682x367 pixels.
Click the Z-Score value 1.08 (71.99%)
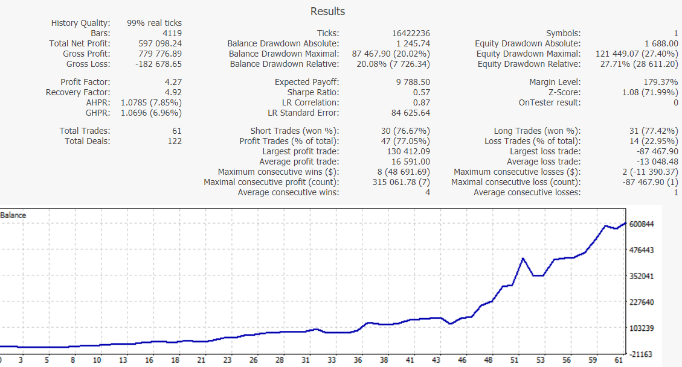649,92
